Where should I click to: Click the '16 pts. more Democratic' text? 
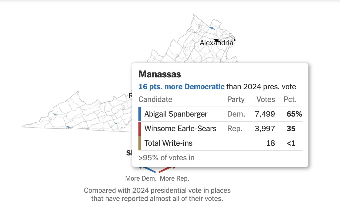click(182, 87)
